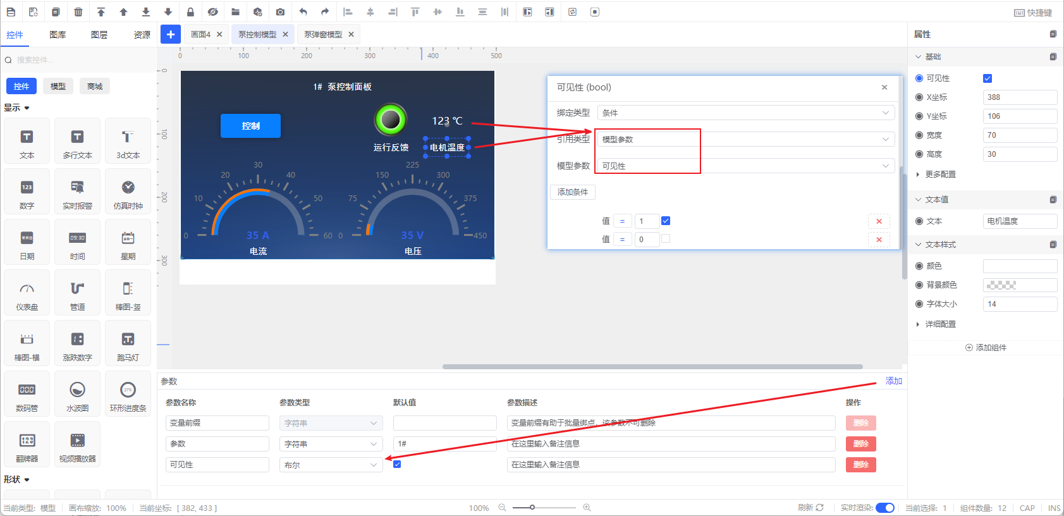Toggle the 可见性 checkbox in properties panel
Screen dimensions: 1064x516
coord(988,78)
